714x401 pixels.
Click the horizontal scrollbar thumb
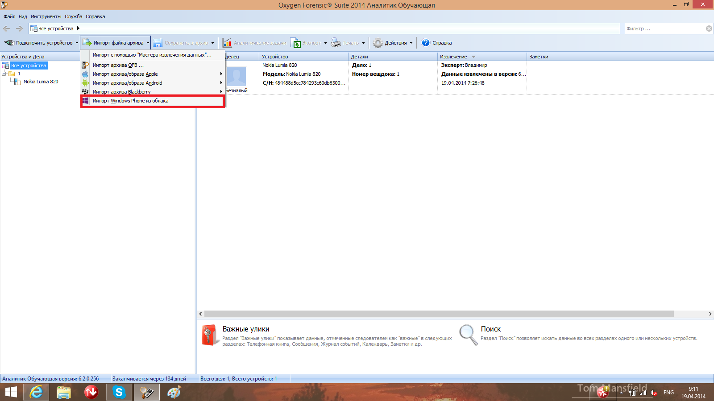coord(439,314)
